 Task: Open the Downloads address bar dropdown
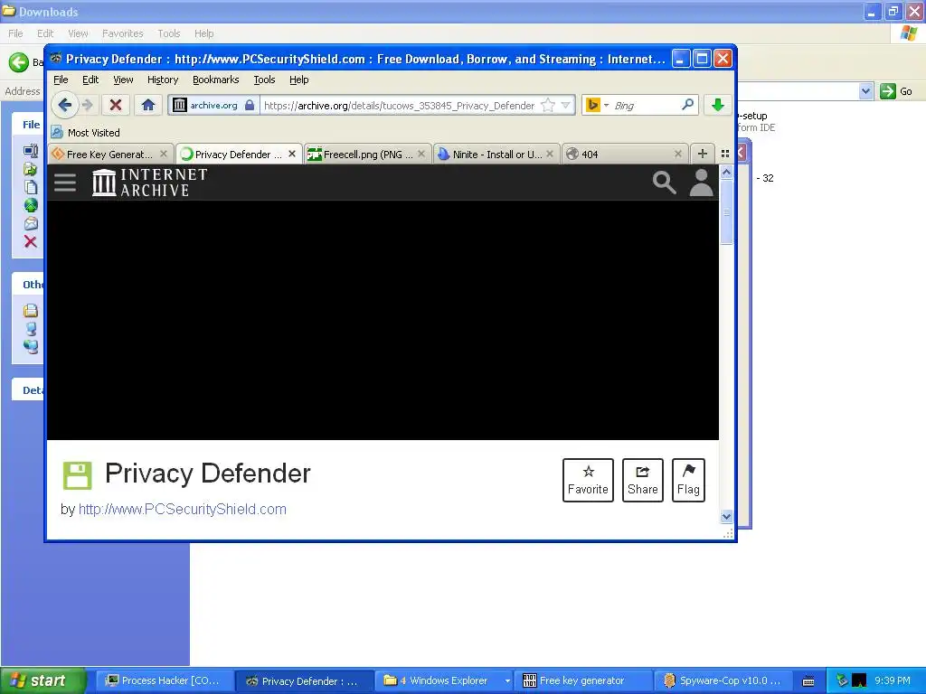click(865, 91)
